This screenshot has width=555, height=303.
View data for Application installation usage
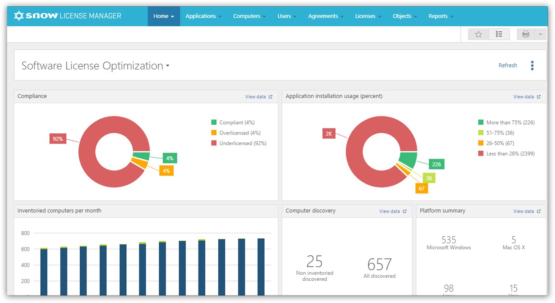[x=523, y=97]
